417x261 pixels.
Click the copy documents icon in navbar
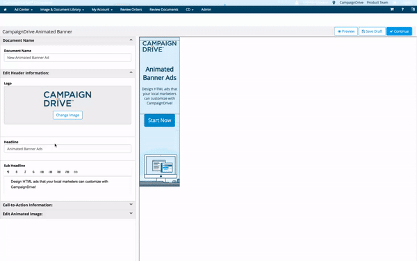[413, 9]
